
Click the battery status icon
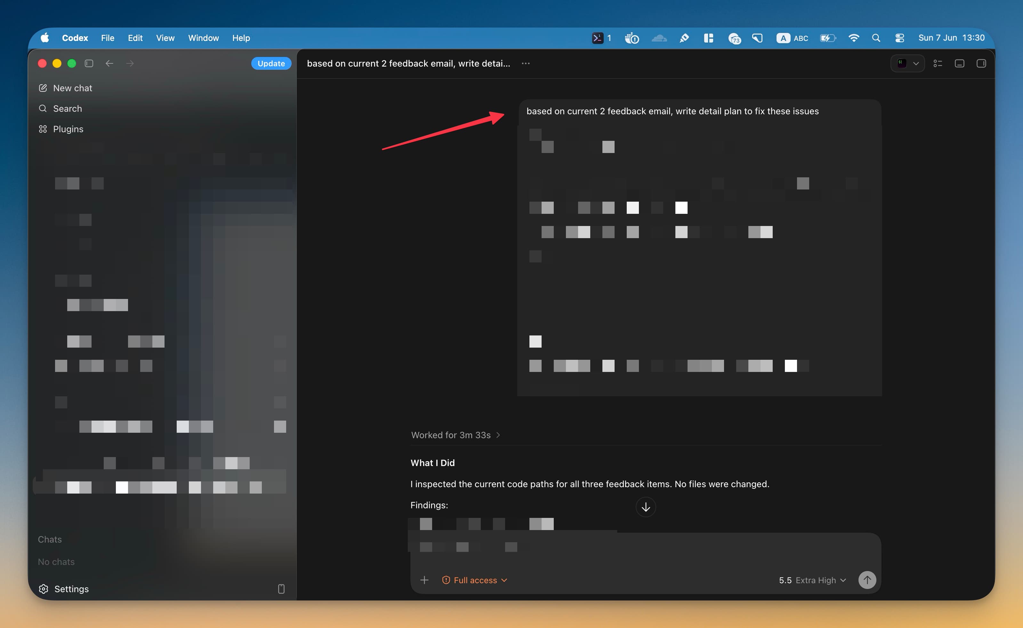(828, 38)
